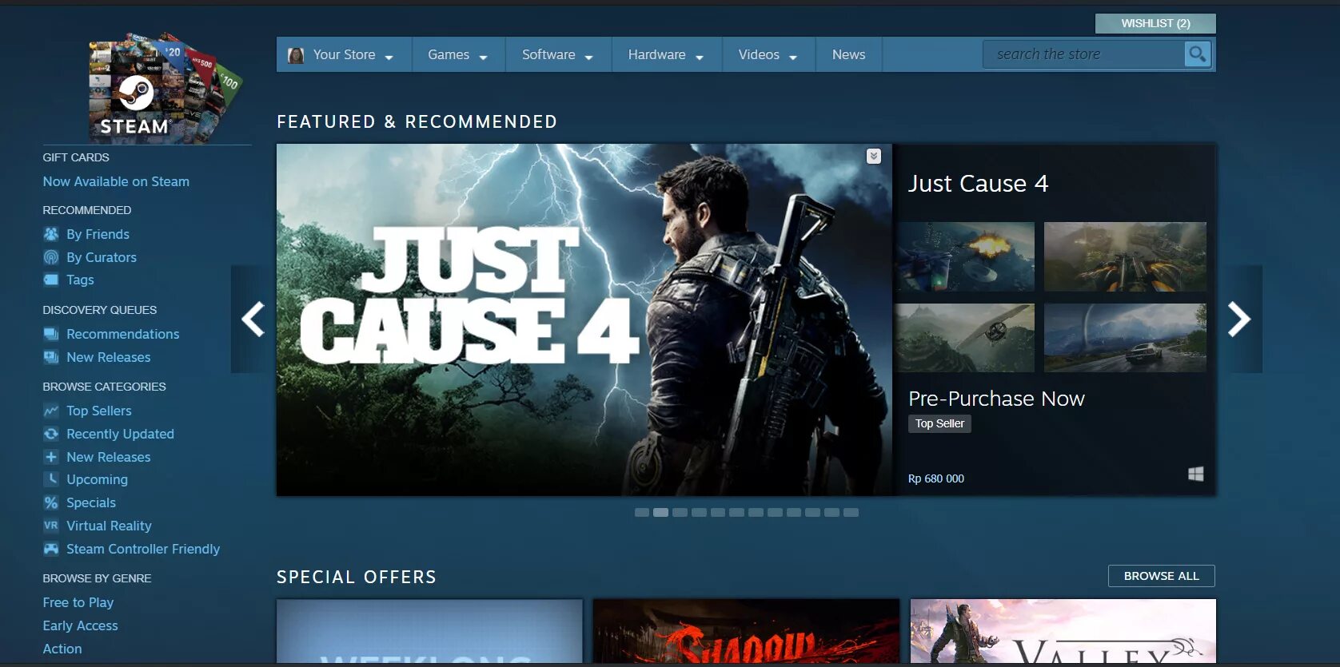Click the Just Cause 4 title text
The image size is (1340, 667).
click(x=978, y=184)
